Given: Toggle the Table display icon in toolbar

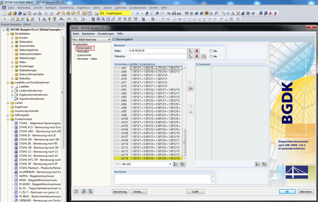Looking at the screenshot, I should (x=90, y=13).
